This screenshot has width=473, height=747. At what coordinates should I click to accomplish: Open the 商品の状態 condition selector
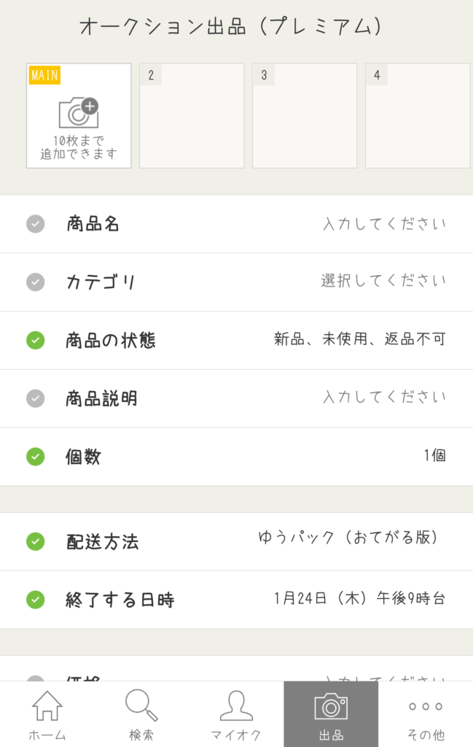(x=236, y=341)
